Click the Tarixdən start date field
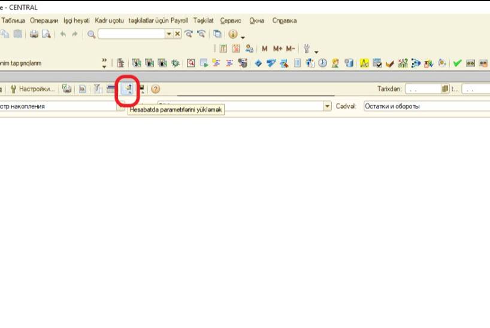Screen dimensions: 490x328 pyautogui.click(x=422, y=89)
